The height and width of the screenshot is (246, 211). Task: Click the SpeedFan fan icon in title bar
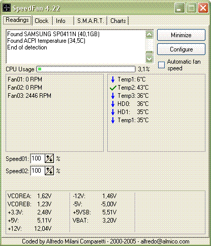coord(7,8)
